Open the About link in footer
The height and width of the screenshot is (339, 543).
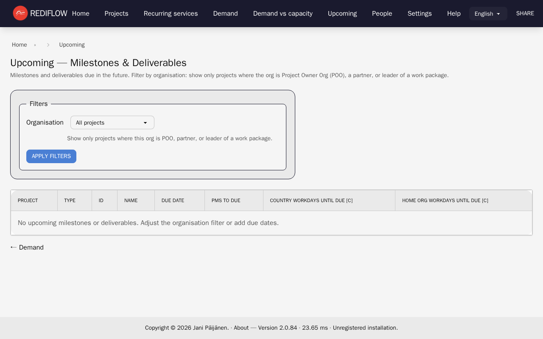point(241,328)
